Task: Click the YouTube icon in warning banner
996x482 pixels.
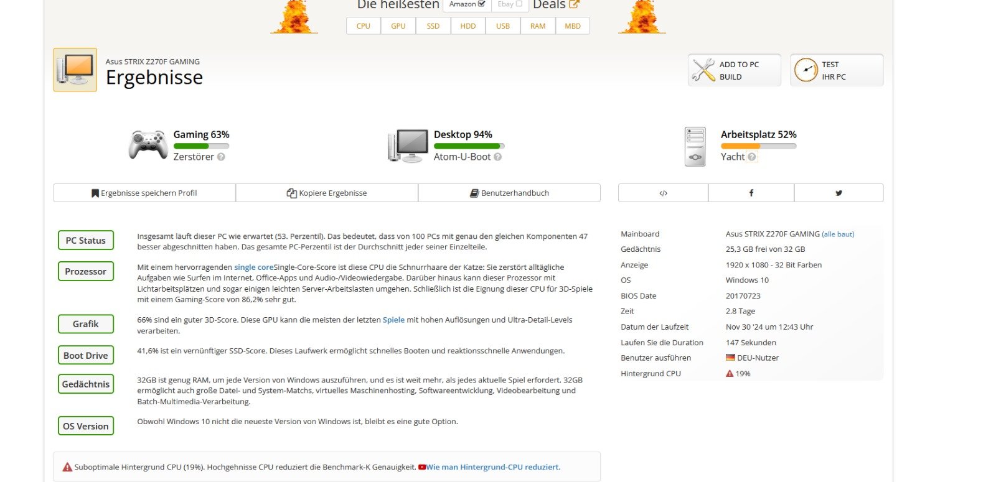Action: (422, 467)
